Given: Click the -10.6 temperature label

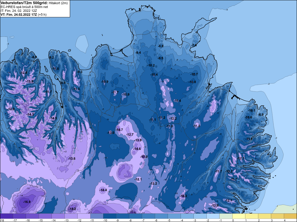Looking at the screenshot, I should pyautogui.click(x=249, y=117).
